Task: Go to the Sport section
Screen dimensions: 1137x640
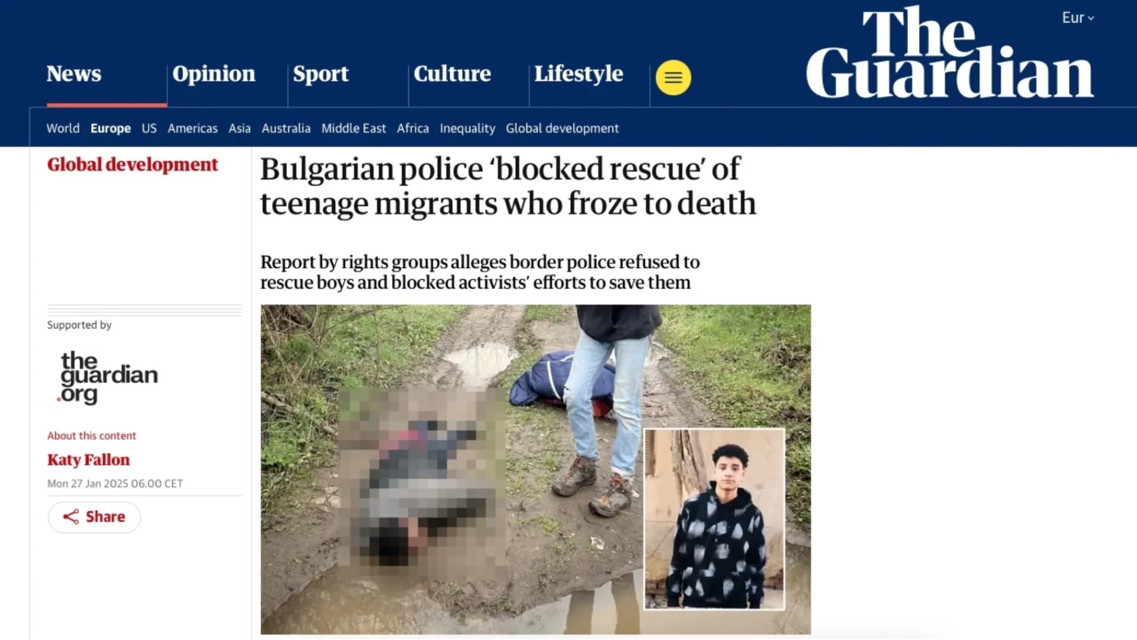Action: (321, 73)
